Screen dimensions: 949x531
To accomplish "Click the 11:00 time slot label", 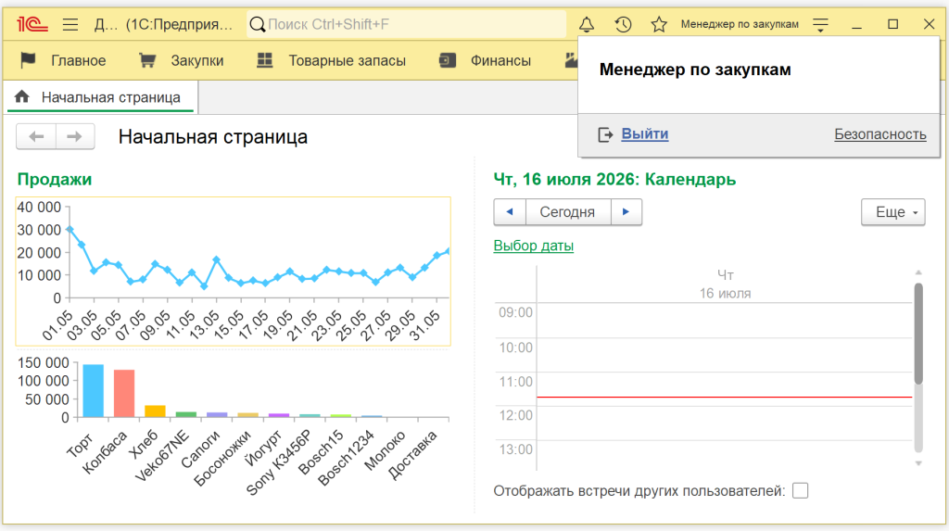I will coord(515,382).
